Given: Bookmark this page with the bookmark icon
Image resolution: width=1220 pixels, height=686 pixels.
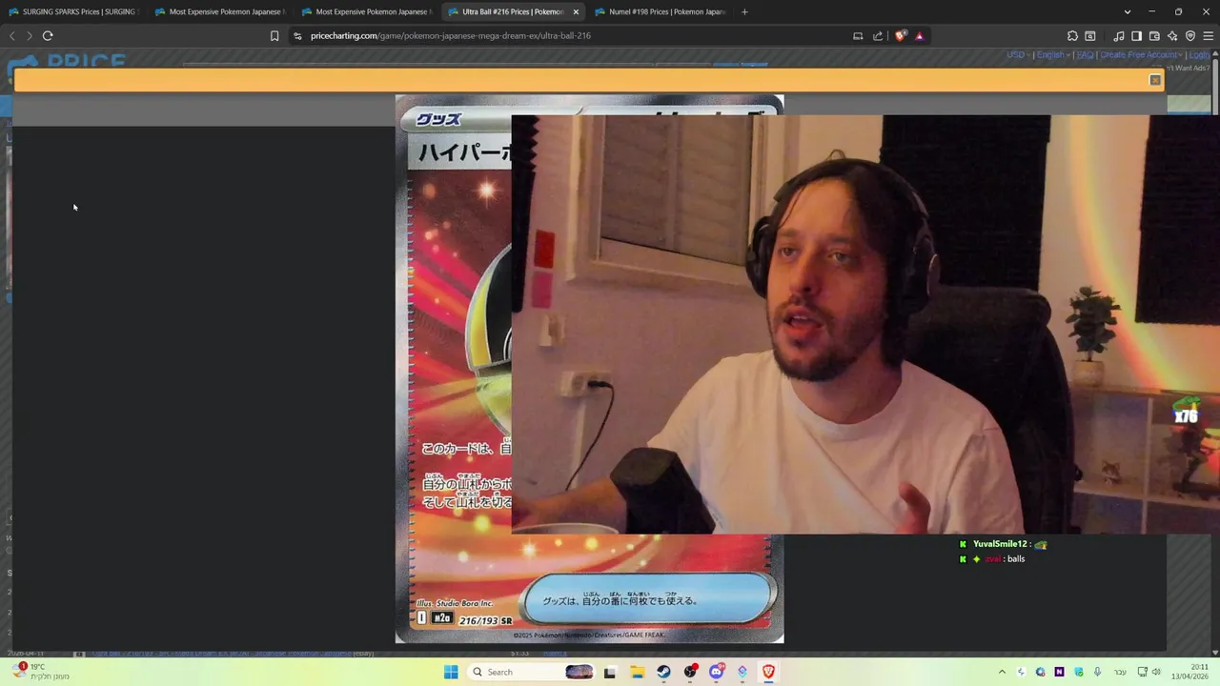Looking at the screenshot, I should tap(274, 36).
